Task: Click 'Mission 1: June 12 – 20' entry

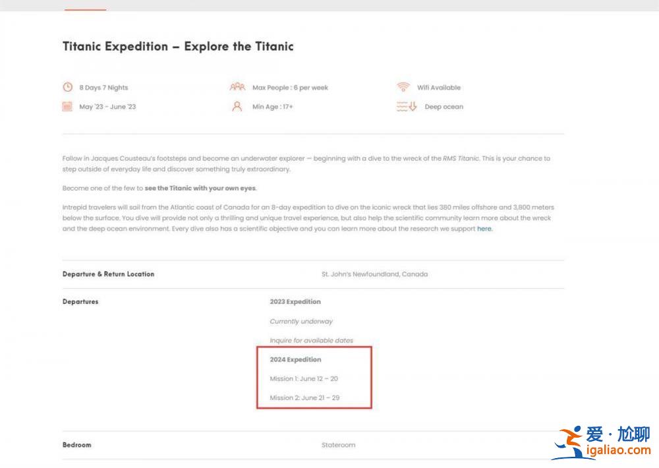Action: point(304,379)
